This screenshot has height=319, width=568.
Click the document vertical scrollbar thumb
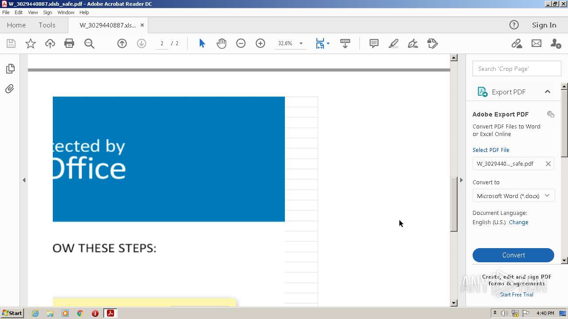point(454,204)
